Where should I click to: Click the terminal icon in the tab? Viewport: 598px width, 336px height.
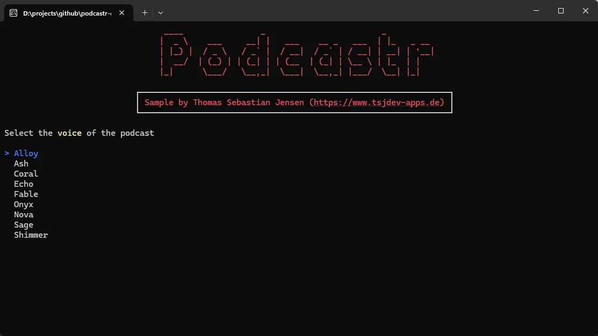(13, 13)
